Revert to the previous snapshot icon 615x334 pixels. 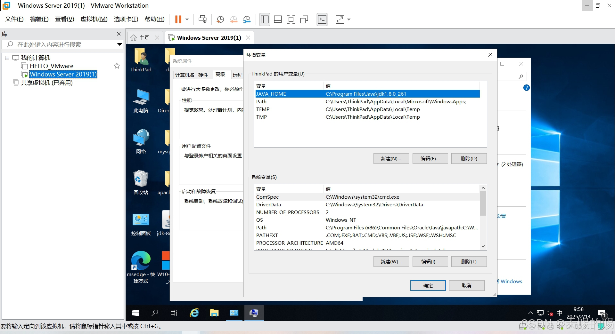pos(234,20)
